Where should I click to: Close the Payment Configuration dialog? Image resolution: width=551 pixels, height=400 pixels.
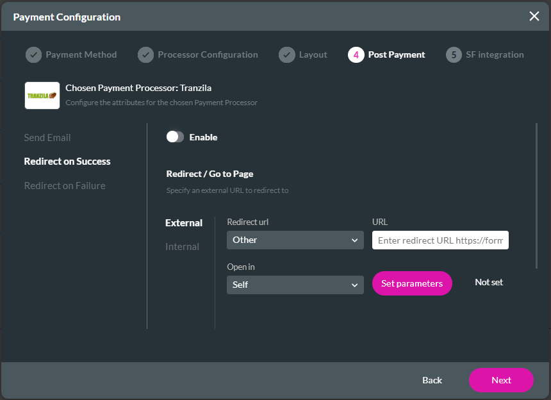pos(534,17)
